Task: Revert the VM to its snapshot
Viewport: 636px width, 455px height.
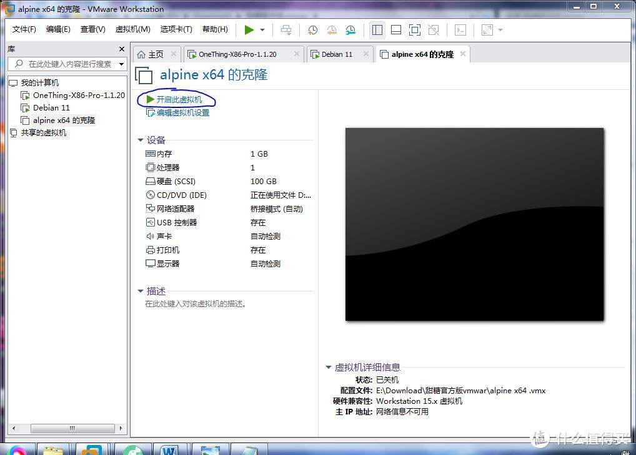Action: click(331, 29)
